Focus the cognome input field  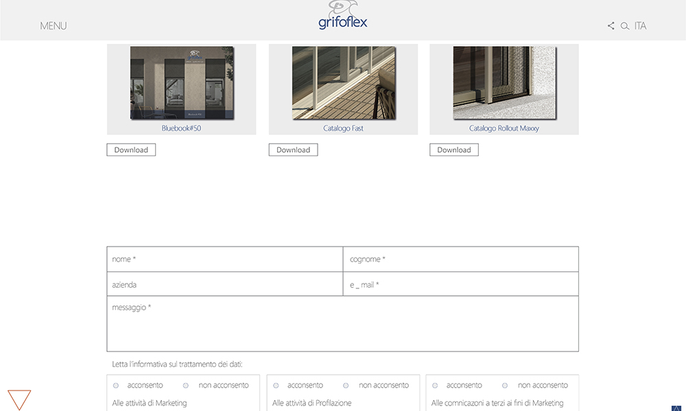coord(461,259)
